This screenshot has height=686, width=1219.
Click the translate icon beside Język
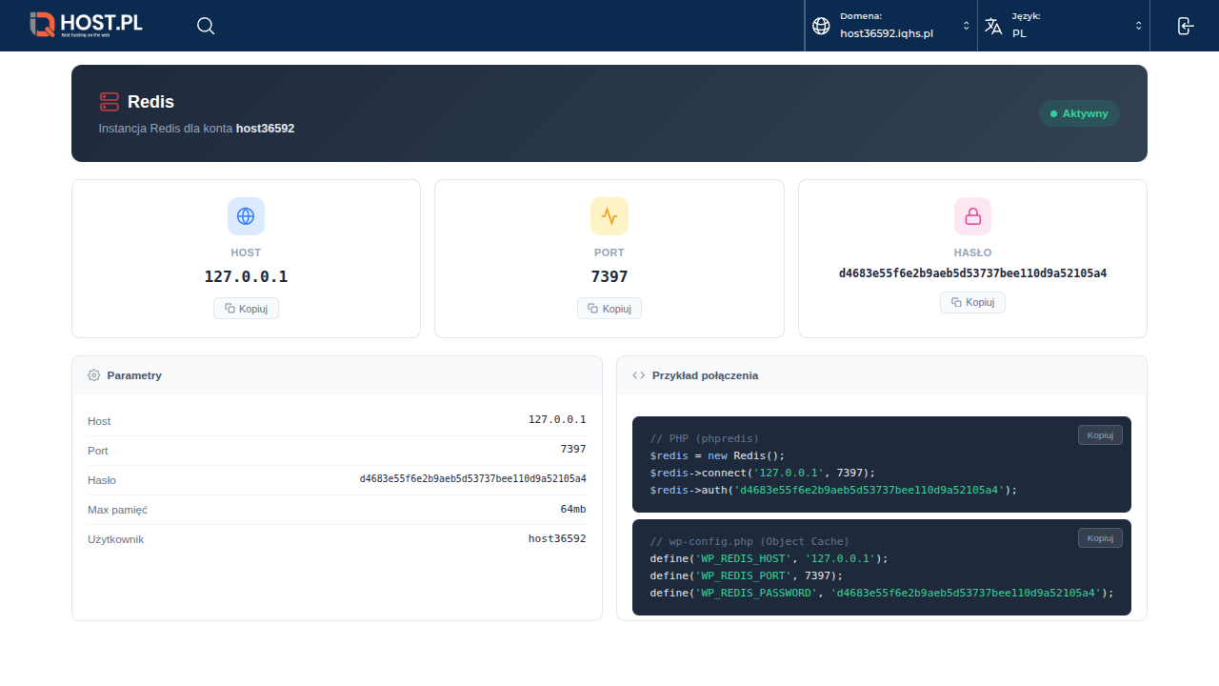(x=993, y=26)
